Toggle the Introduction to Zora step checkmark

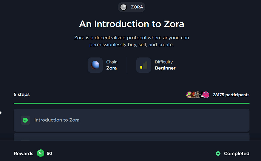[25, 120]
